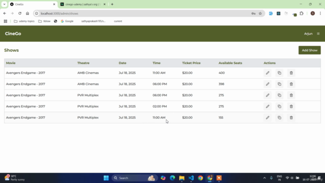Screen dimensions: 325x183
Task: Click the seat count 400
Action: (x=221, y=73)
